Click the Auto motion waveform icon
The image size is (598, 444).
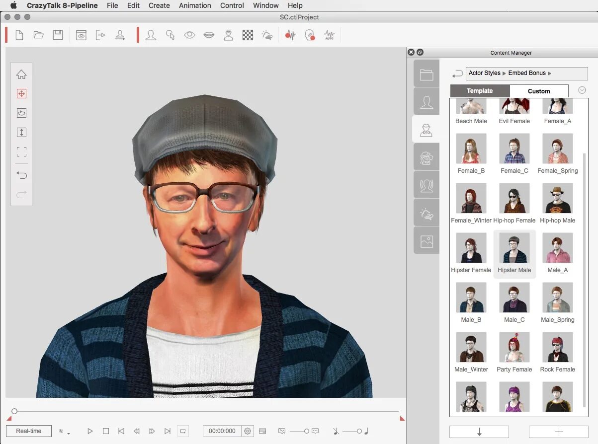click(329, 35)
